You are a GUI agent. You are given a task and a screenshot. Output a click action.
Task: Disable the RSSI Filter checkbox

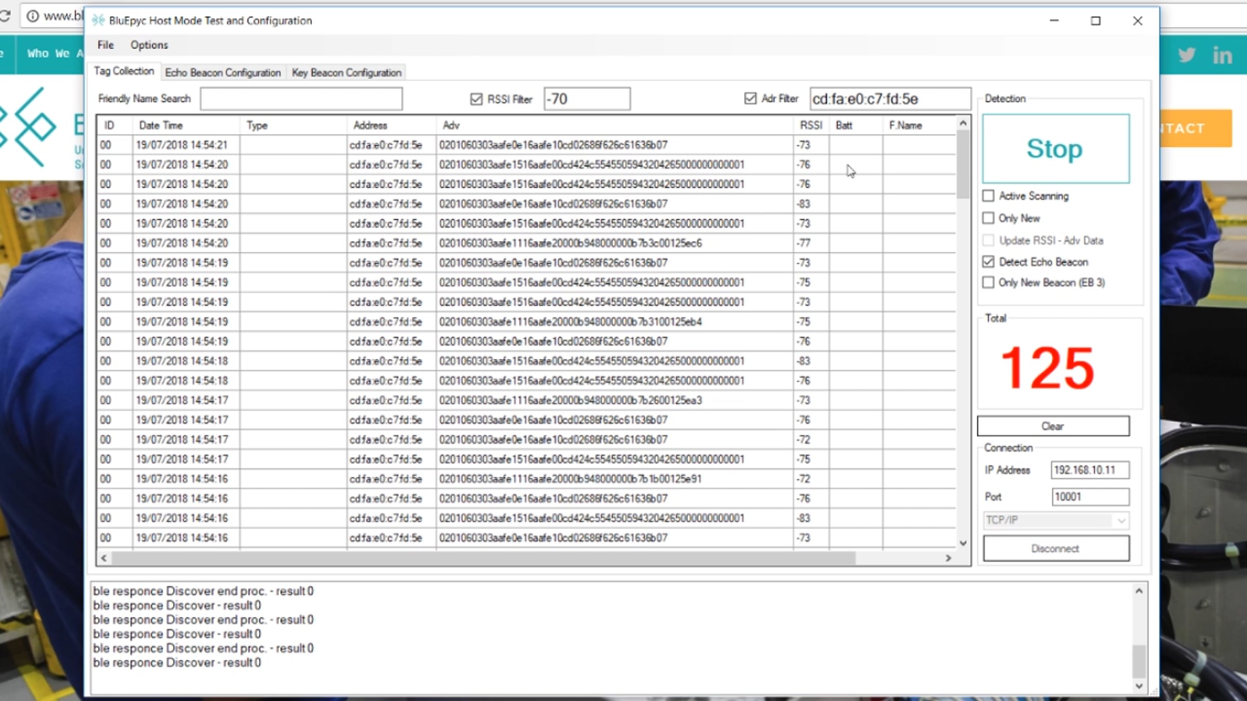click(x=476, y=99)
